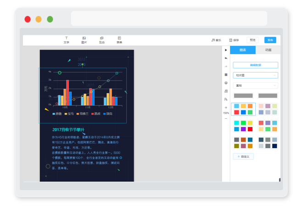
Task: Click the undo arrow icon
Action: (226, 58)
